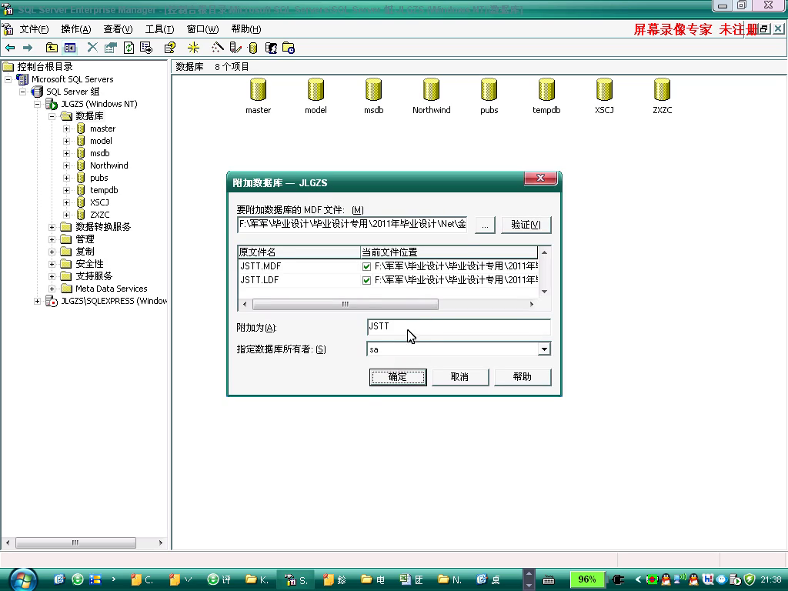Select the XSCJ database icon in right pane
The width and height of the screenshot is (788, 591).
[x=604, y=91]
